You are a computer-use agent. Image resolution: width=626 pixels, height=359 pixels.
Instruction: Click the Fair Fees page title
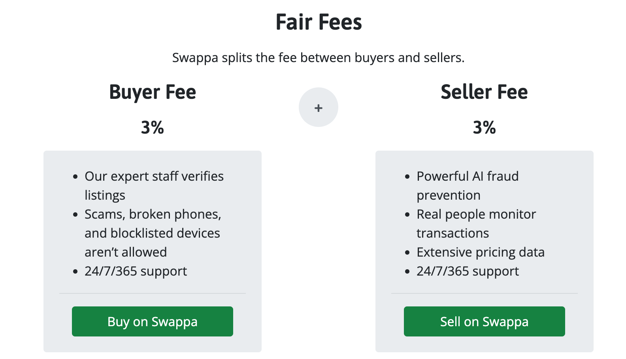pyautogui.click(x=319, y=23)
